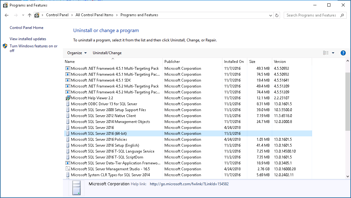Click the 2.76 GB size cell
Viewport: 351px width, 198px height.
(263, 169)
